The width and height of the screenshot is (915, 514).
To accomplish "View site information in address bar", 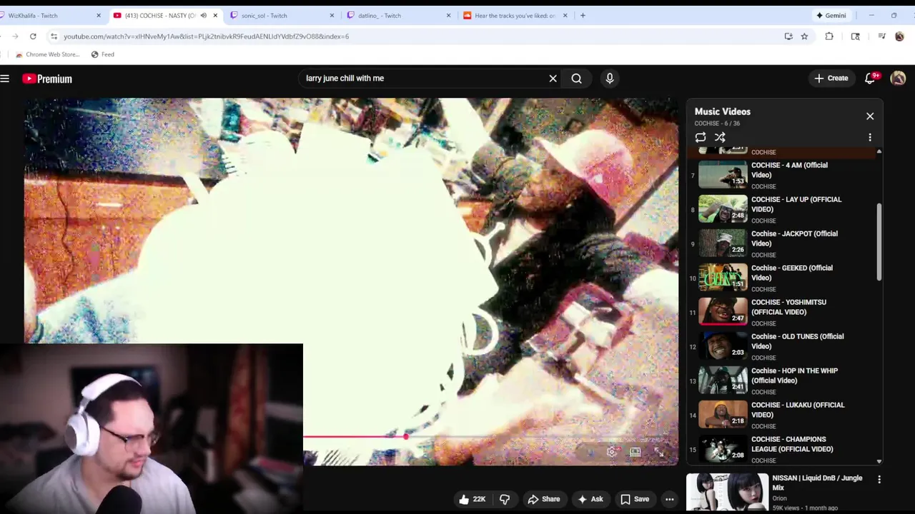I will pos(54,36).
